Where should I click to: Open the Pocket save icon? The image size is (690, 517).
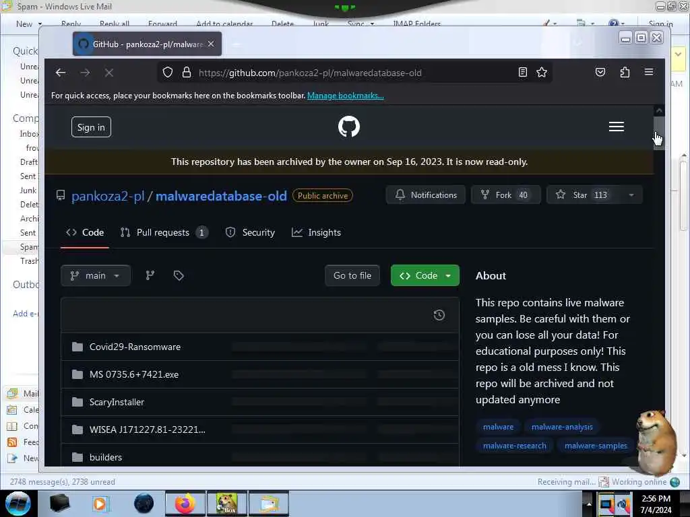pyautogui.click(x=600, y=72)
